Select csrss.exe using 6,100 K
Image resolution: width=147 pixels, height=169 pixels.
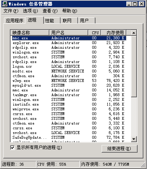coord(69,128)
